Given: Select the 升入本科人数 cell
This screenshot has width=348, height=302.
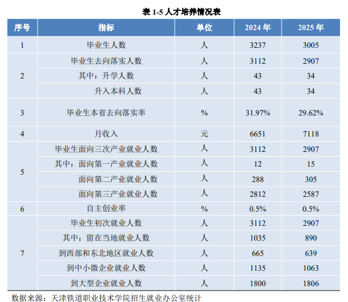Looking at the screenshot, I should click(x=106, y=91).
